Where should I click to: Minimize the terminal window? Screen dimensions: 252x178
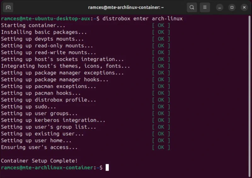220,7
